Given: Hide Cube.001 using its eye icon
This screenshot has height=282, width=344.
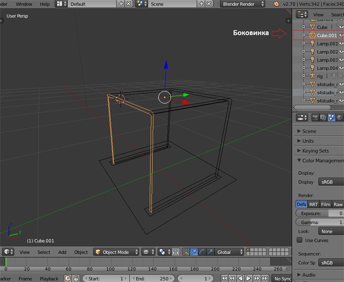Looking at the screenshot, I should coord(341,35).
